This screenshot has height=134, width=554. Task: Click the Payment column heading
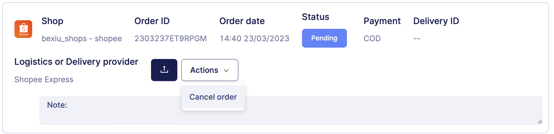pyautogui.click(x=382, y=21)
